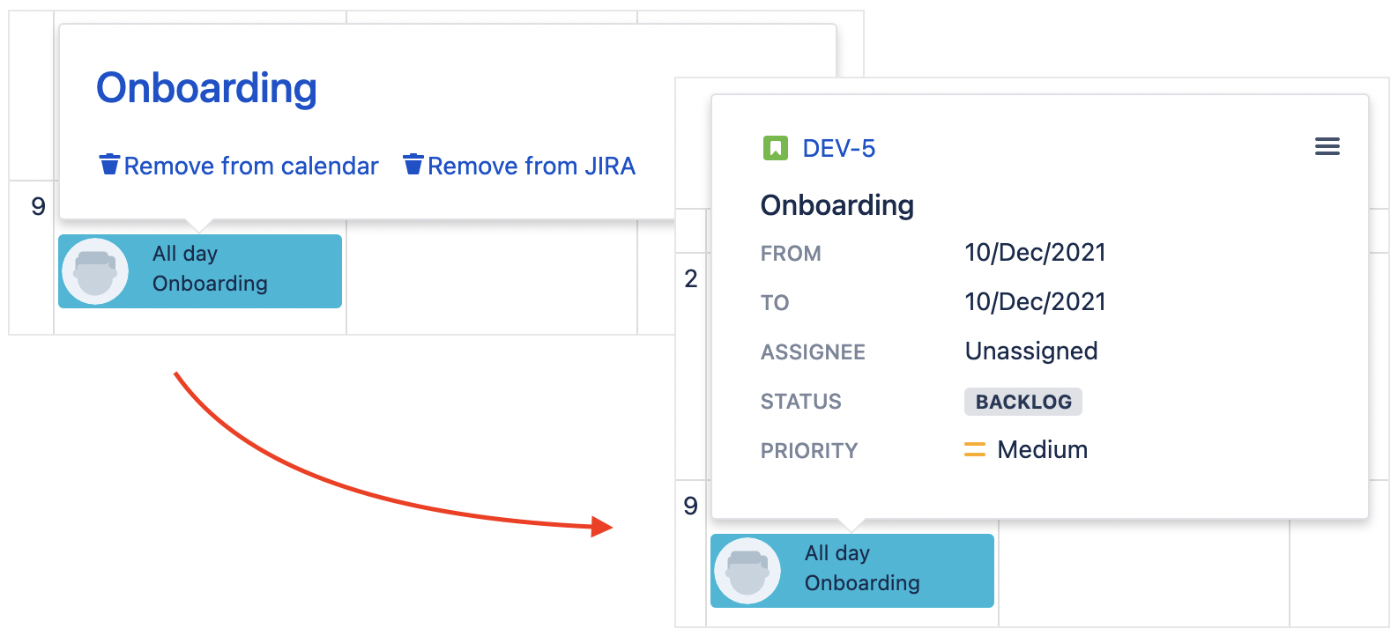This screenshot has width=1398, height=636.
Task: Click the TO date value
Action: (1035, 302)
